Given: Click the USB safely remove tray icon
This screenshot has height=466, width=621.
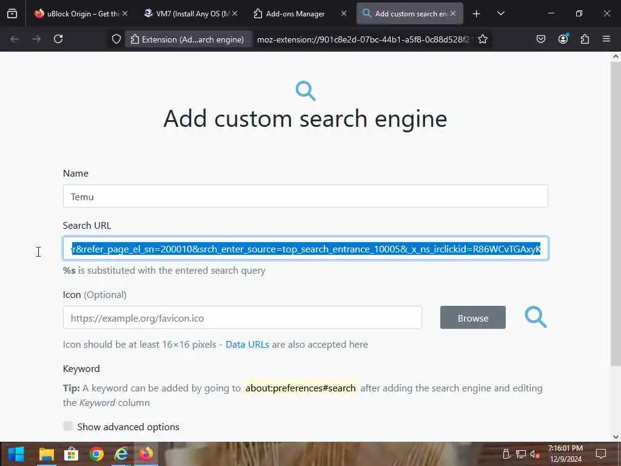Looking at the screenshot, I should pyautogui.click(x=506, y=454).
